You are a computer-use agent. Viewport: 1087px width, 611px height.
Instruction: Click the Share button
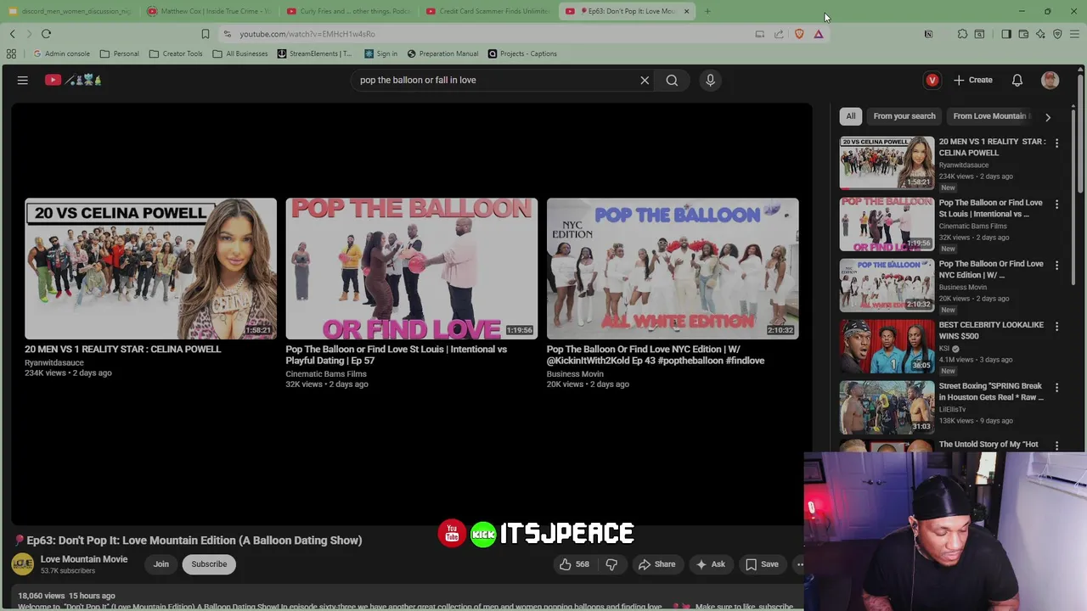tap(656, 564)
